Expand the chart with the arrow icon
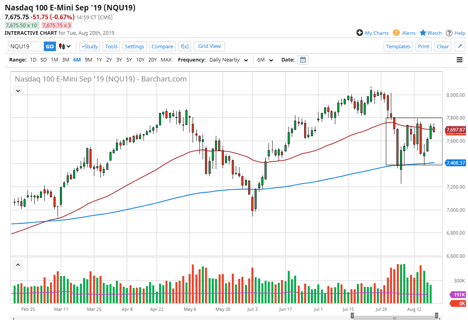468x320 pixels. [x=460, y=46]
